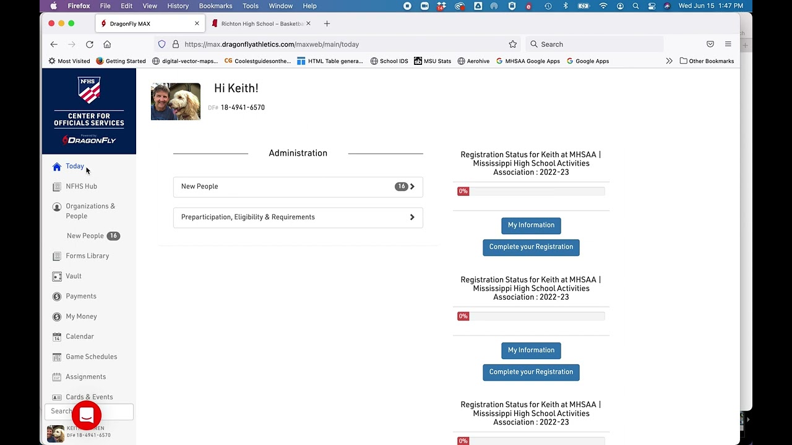Open the New People sidebar link
Screen dimensions: 792x445
click(85, 236)
